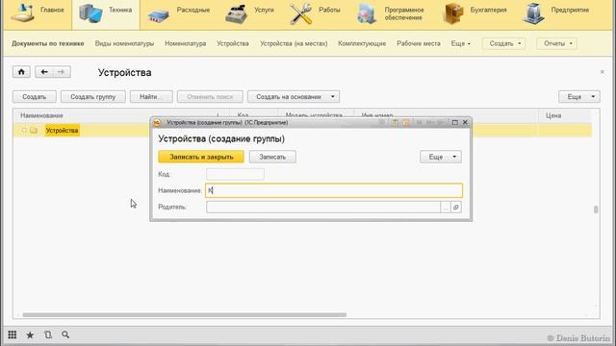Click Создать button above the list
This screenshot has width=616, height=346.
click(x=35, y=96)
